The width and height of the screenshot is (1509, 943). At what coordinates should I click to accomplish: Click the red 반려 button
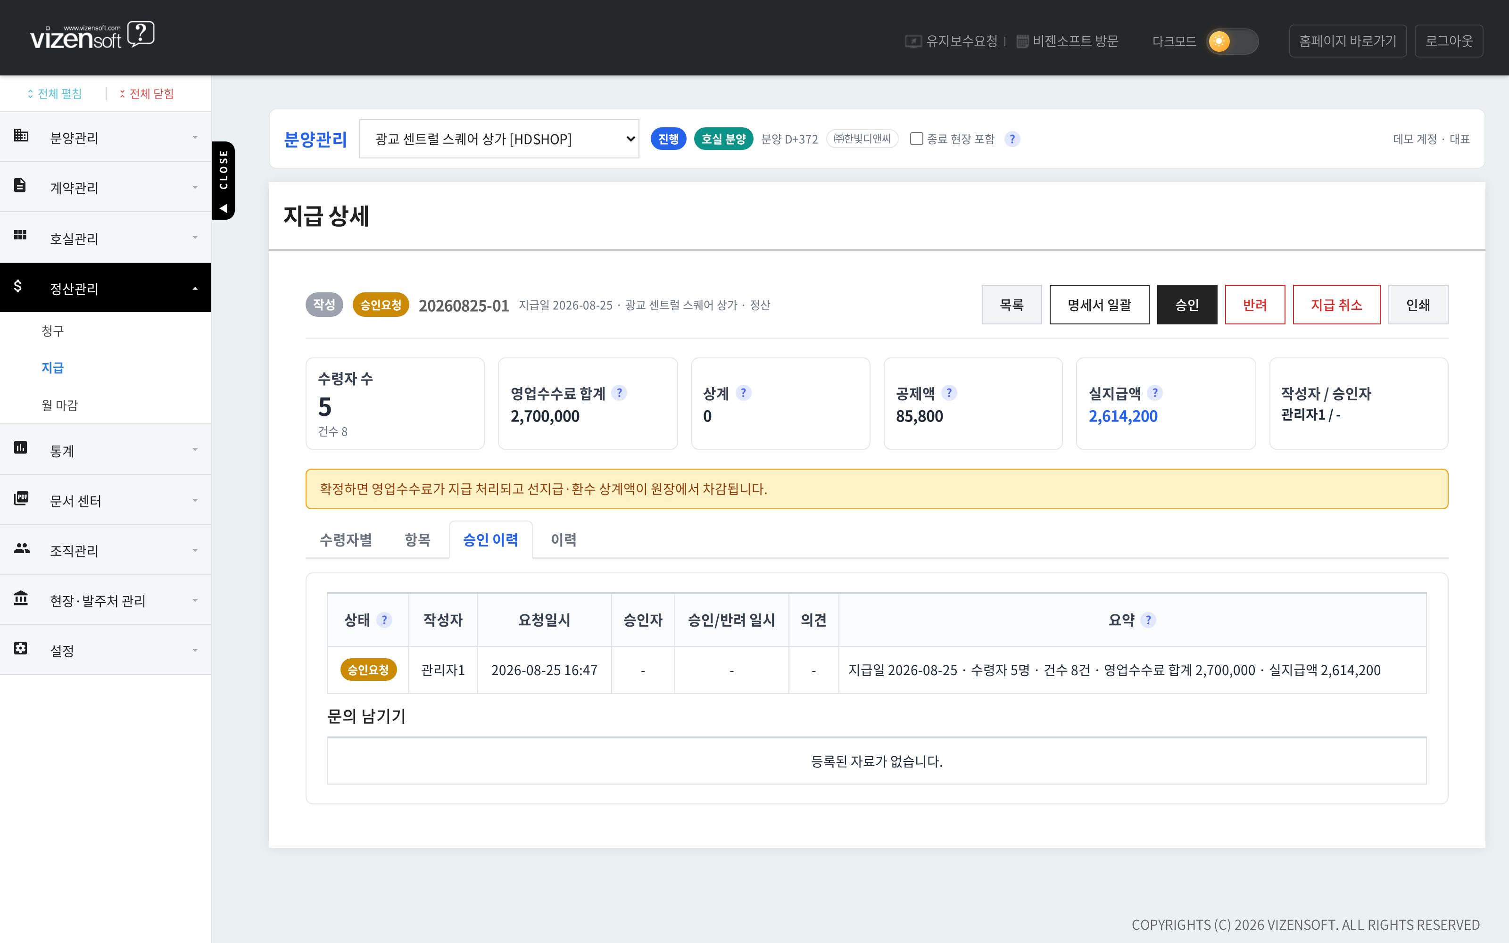pos(1254,305)
